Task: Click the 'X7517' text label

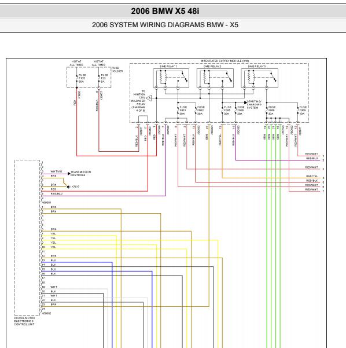Action: click(76, 186)
